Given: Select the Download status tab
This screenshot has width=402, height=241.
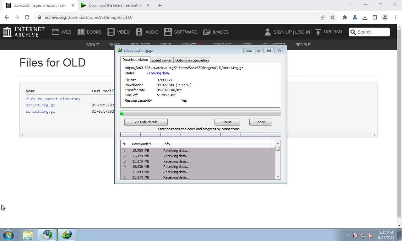Looking at the screenshot, I should 135,60.
